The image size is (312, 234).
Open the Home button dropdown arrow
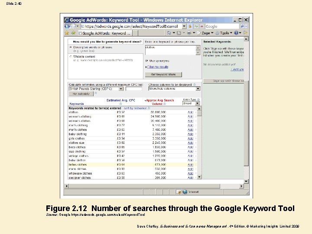point(174,33)
